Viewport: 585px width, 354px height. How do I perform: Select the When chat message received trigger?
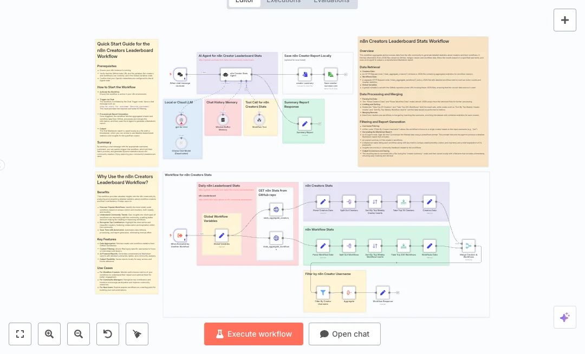(x=180, y=74)
